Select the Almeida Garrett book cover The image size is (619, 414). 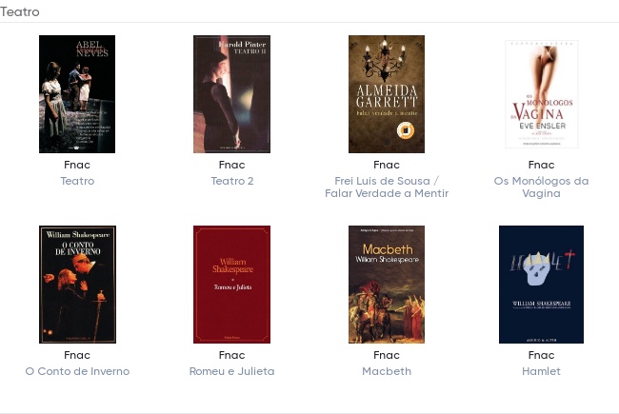387,94
